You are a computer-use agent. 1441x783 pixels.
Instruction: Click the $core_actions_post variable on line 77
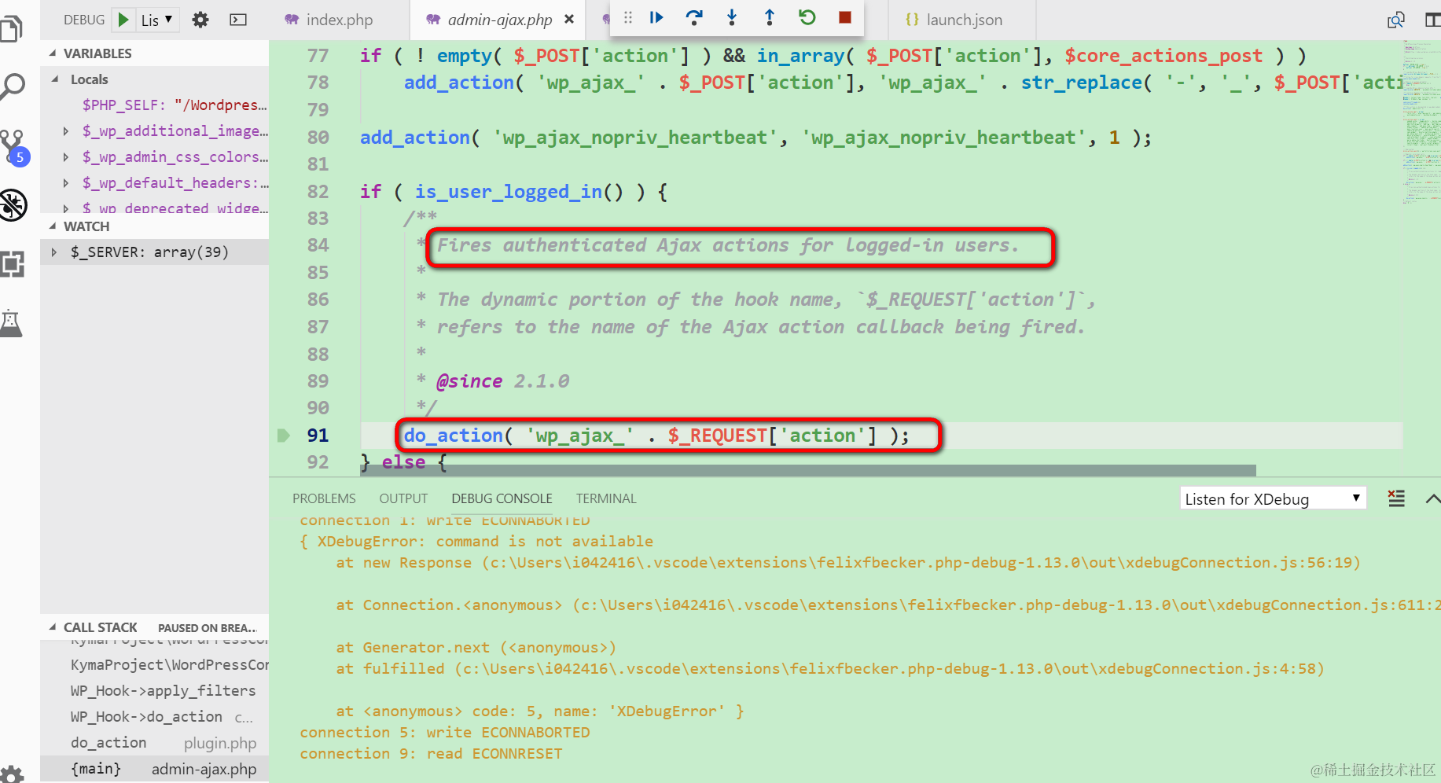click(x=1163, y=56)
